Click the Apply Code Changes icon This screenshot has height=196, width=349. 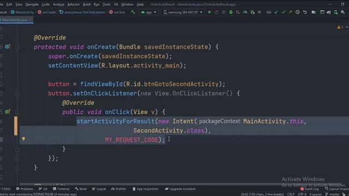(224, 12)
